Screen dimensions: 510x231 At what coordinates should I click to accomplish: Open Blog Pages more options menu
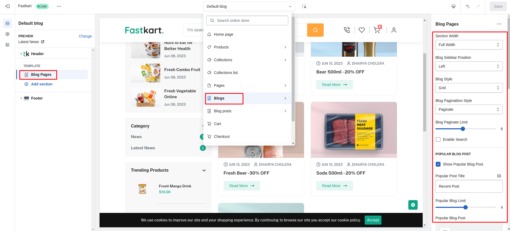(499, 24)
